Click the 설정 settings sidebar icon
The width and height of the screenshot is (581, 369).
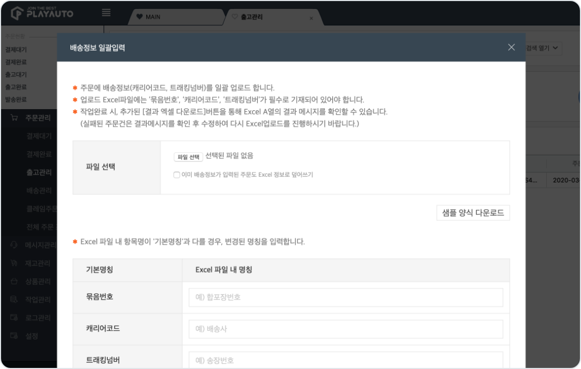[x=14, y=336]
